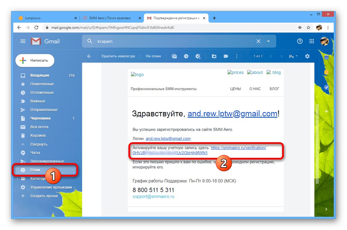Move message to folder icon
This screenshot has height=230, width=347.
click(x=214, y=56)
